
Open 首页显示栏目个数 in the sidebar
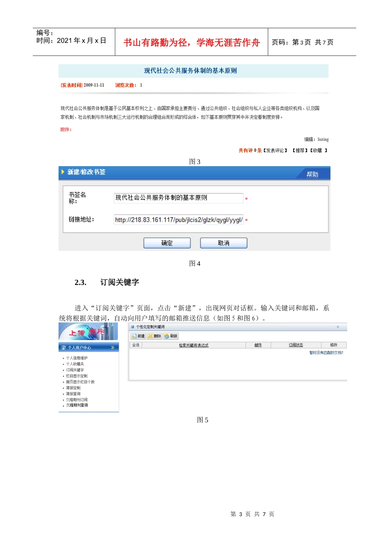pos(80,382)
